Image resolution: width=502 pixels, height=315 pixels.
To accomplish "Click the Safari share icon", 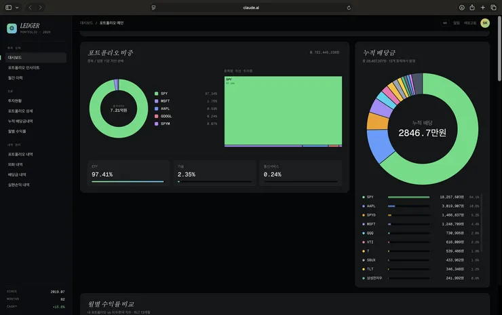I will (x=472, y=7).
